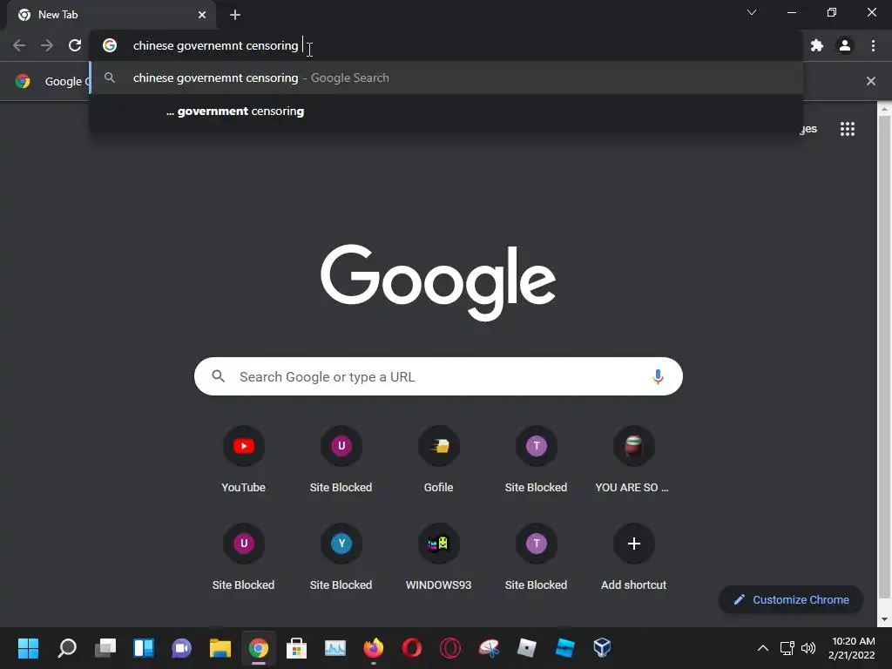Reload the current page
The width and height of the screenshot is (892, 669).
pyautogui.click(x=75, y=45)
